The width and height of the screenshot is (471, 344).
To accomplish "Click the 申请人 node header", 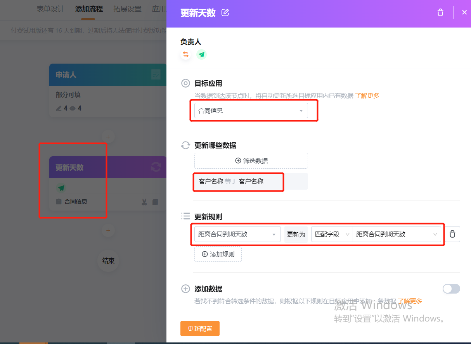I will coord(108,75).
